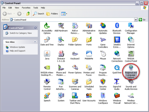
Task: Open JInitiator 1.3.1.26 icon
Action: [x=61, y=54]
